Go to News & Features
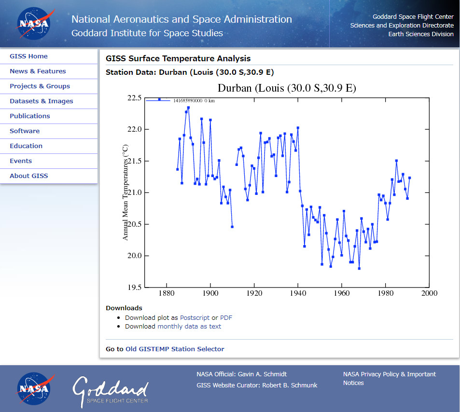 click(38, 71)
